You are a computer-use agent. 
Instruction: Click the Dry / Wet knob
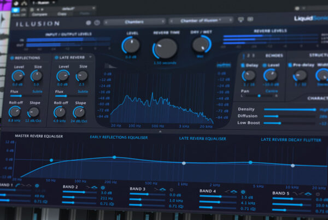point(201,45)
